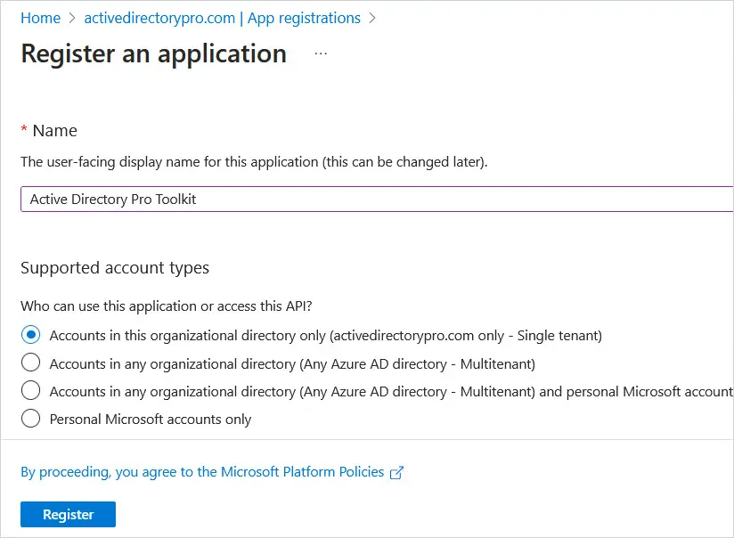The image size is (734, 538).
Task: Go to the Home breadcrumb
Action: 40,19
